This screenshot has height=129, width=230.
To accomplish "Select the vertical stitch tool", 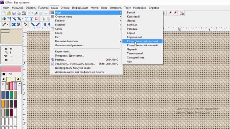I will (45, 24).
